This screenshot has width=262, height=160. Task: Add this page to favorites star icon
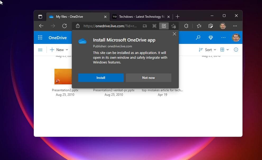click(174, 26)
